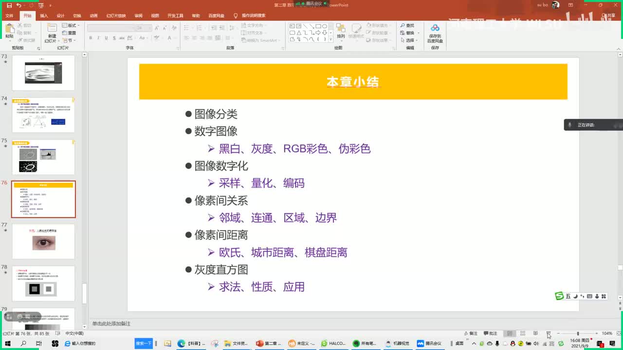Image resolution: width=623 pixels, height=350 pixels.
Task: Switch to the 审阅 tab
Action: (x=139, y=16)
